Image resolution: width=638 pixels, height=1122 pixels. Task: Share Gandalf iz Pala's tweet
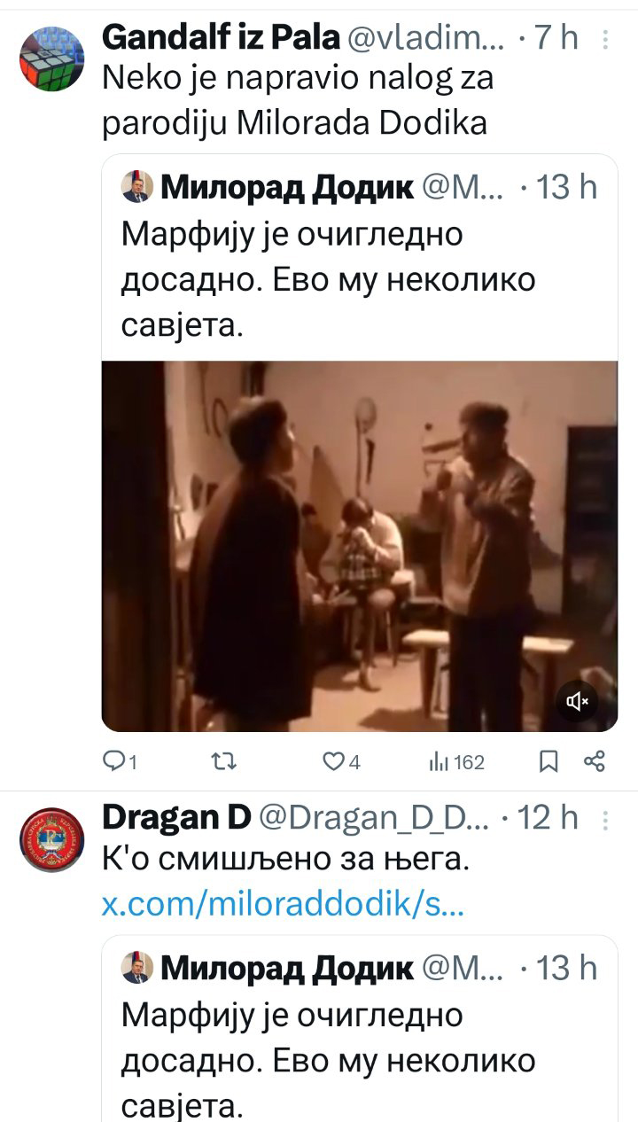pos(595,761)
